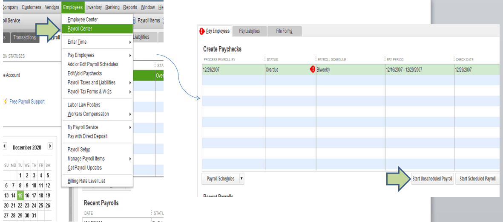
Task: Go to previous month in calendar
Action: tap(5, 146)
